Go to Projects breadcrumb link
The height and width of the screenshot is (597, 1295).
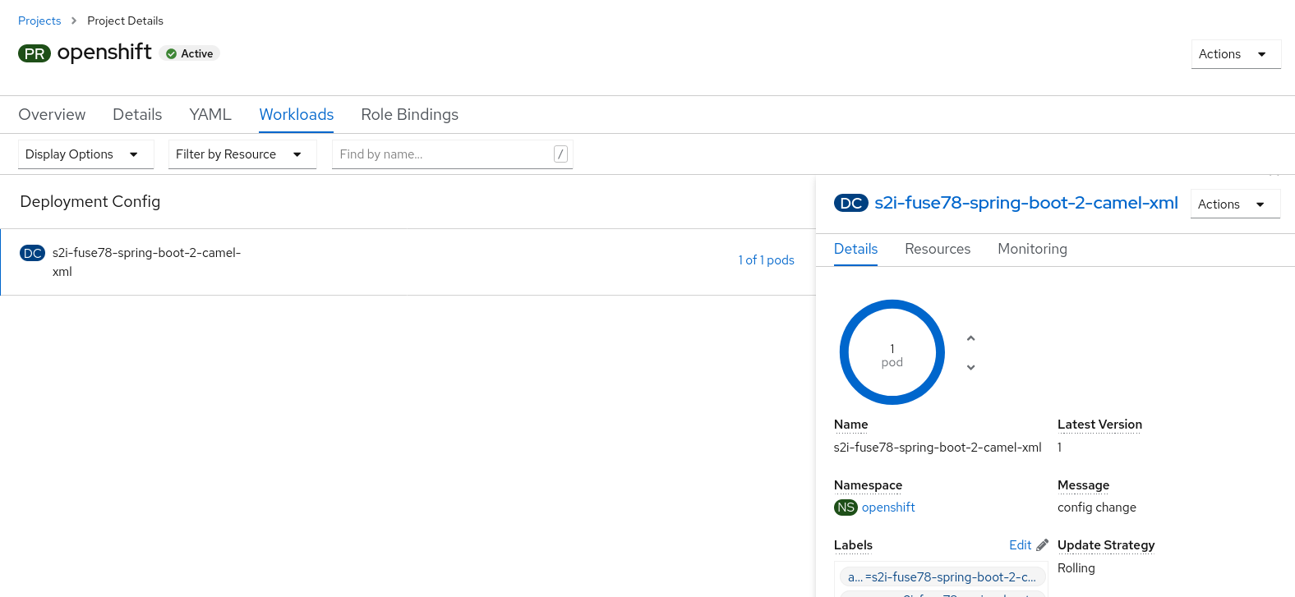pos(39,21)
